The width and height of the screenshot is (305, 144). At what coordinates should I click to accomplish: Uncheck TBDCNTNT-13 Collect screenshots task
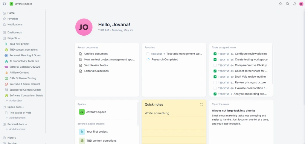[x=215, y=71]
